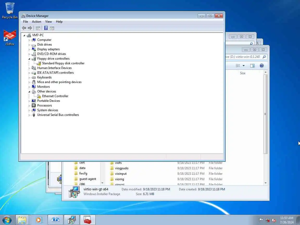The width and height of the screenshot is (300, 225).
Task: Expand the System devices node
Action: pyautogui.click(x=29, y=110)
